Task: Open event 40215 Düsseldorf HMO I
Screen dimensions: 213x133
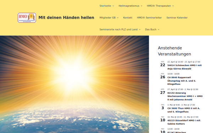Action: click(184, 122)
